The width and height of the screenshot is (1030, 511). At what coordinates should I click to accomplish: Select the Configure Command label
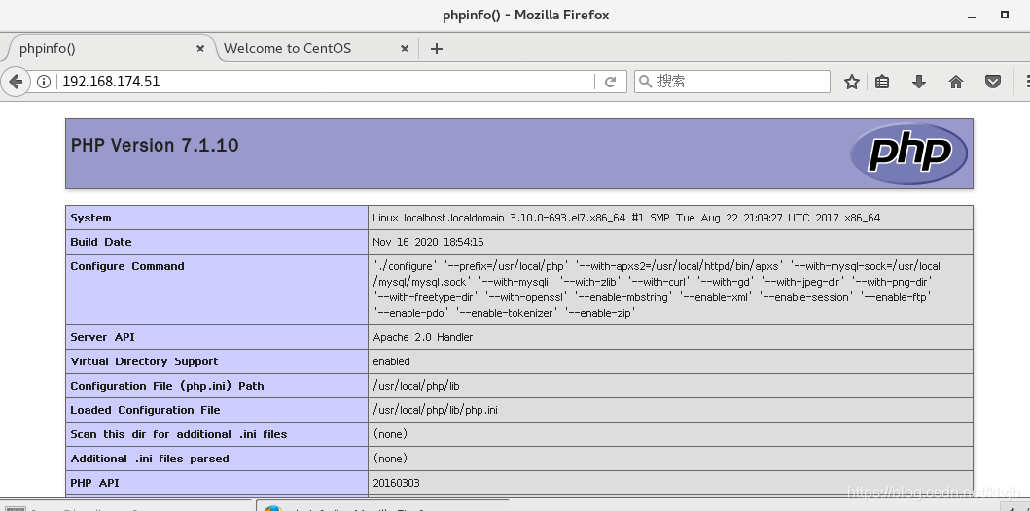pyautogui.click(x=127, y=266)
